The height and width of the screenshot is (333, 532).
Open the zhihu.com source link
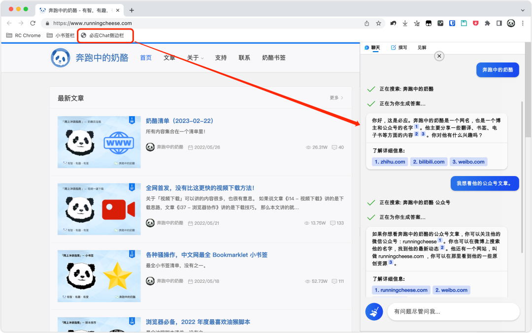click(390, 162)
